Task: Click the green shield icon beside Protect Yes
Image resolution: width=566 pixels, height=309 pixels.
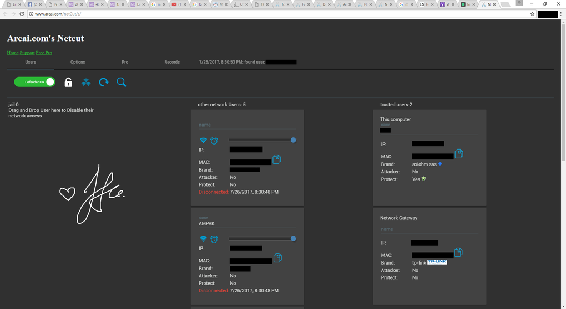Action: [424, 179]
